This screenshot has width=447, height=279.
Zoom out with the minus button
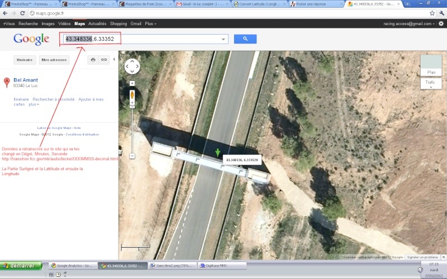pos(132,156)
